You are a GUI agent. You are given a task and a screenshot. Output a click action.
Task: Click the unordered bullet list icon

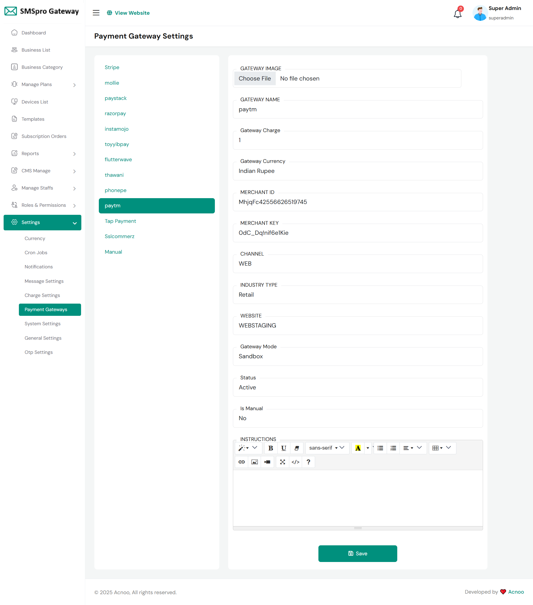coord(380,448)
